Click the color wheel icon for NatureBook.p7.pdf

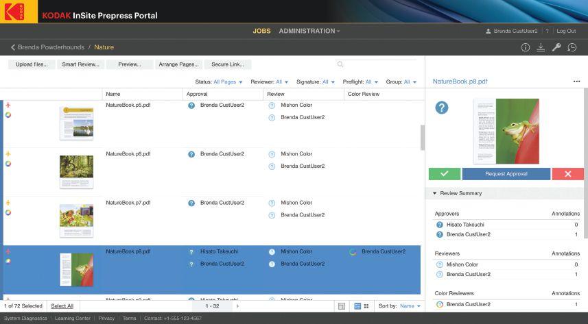[x=8, y=212]
